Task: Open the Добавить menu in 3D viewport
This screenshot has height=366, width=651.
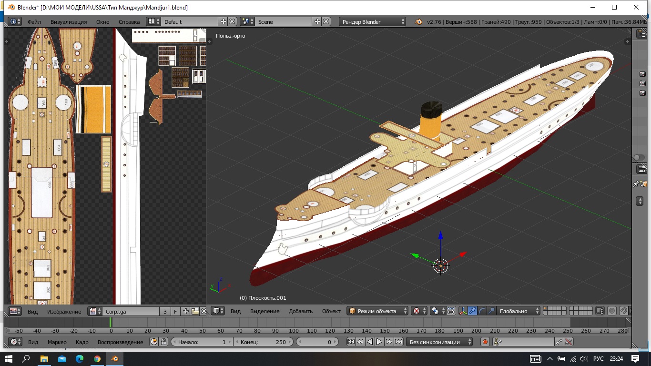Action: coord(300,311)
